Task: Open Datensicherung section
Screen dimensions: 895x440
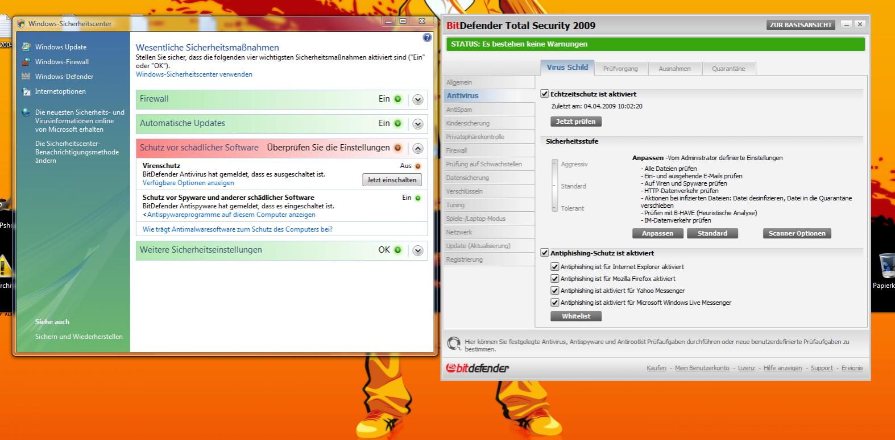Action: 489,178
